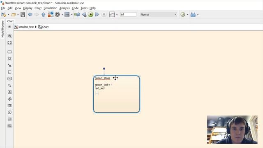This screenshot has height=148, width=263.
Task: Click the hide/show explorer bar button
Action: [x=9, y=27]
